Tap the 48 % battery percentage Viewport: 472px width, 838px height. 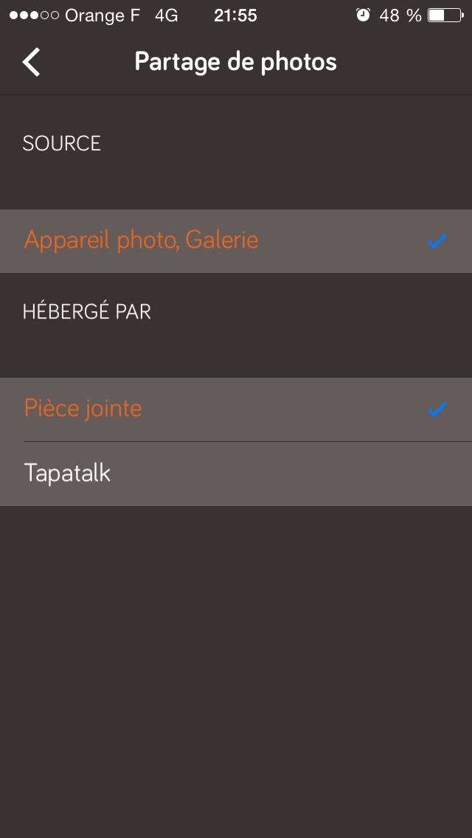pos(400,15)
